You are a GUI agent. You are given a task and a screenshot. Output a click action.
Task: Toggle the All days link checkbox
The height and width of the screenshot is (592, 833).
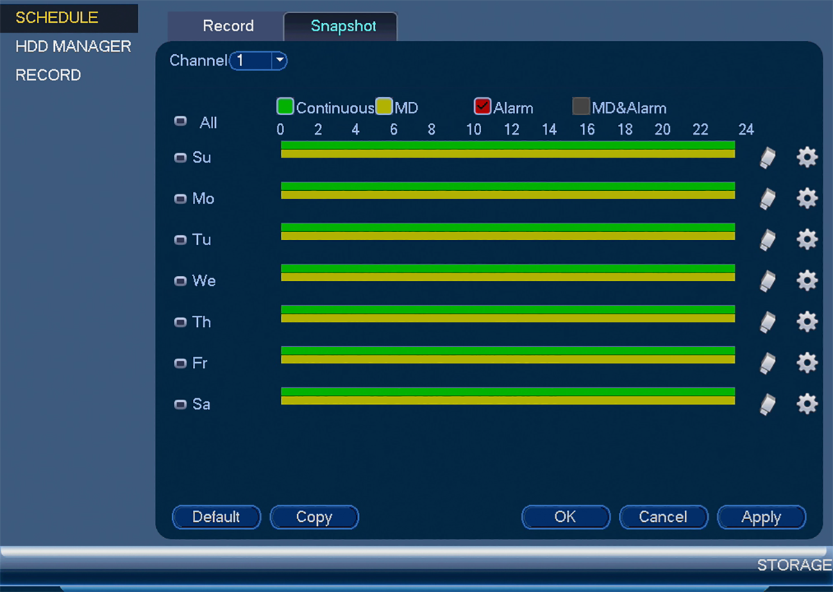180,121
